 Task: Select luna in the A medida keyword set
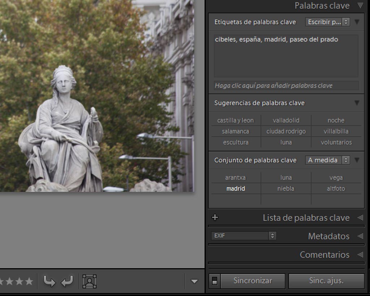(x=286, y=177)
